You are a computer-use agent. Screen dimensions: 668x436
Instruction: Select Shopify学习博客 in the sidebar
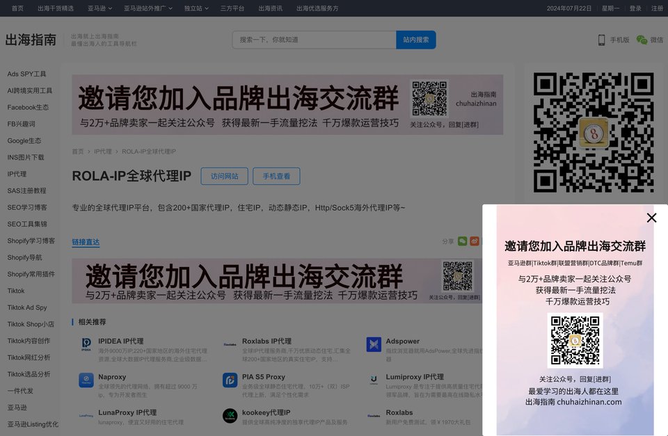coord(31,241)
